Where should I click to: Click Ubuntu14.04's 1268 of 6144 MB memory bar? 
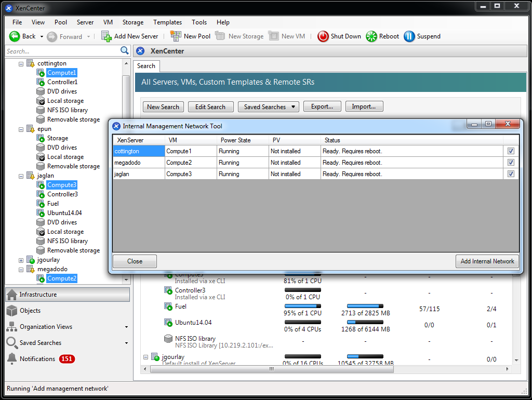(365, 322)
